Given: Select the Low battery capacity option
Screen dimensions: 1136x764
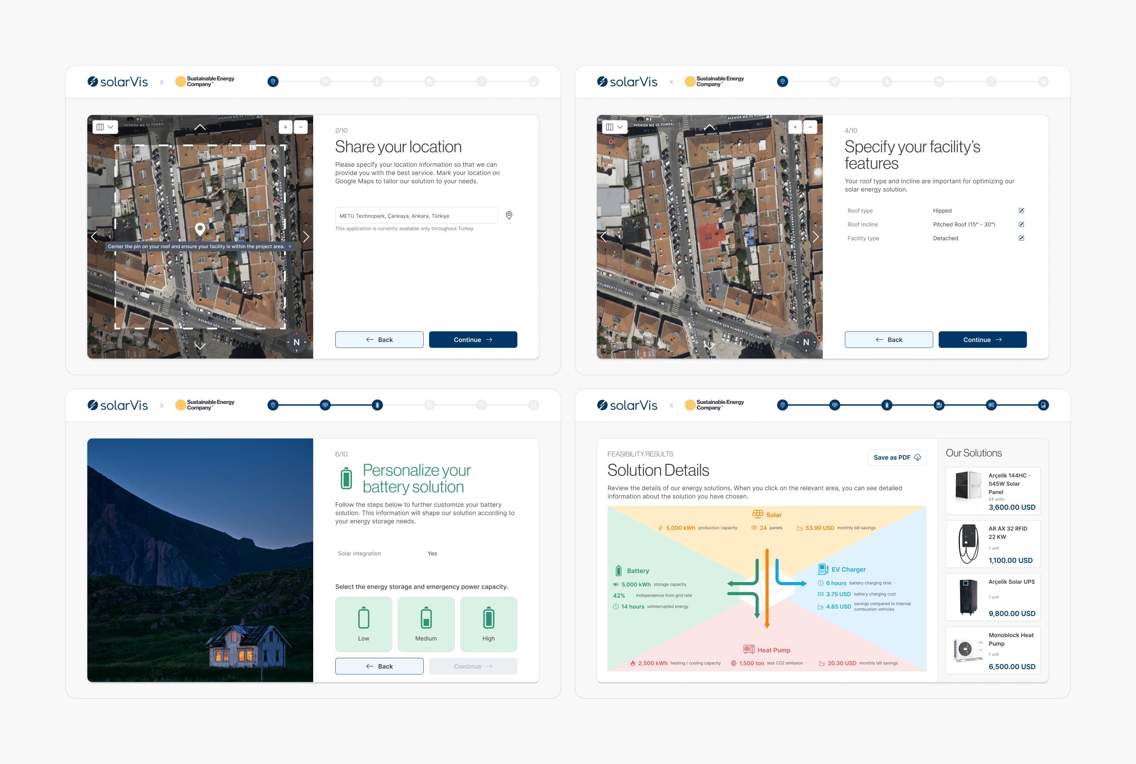Looking at the screenshot, I should point(364,624).
